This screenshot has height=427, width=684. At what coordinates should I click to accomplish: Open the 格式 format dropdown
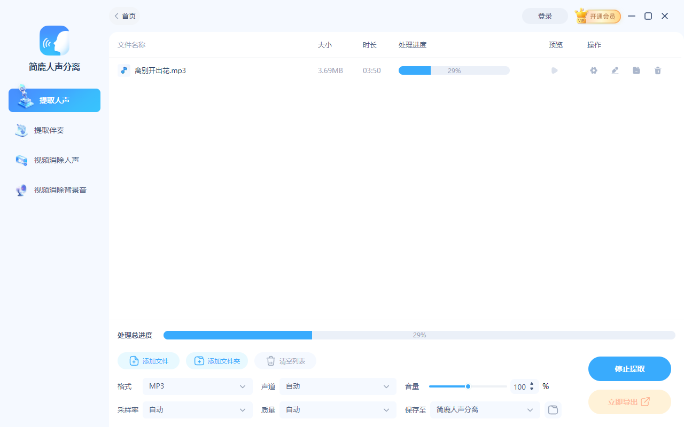click(x=198, y=386)
